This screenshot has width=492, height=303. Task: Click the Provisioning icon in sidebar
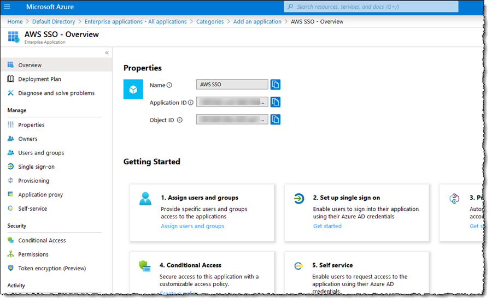click(11, 181)
